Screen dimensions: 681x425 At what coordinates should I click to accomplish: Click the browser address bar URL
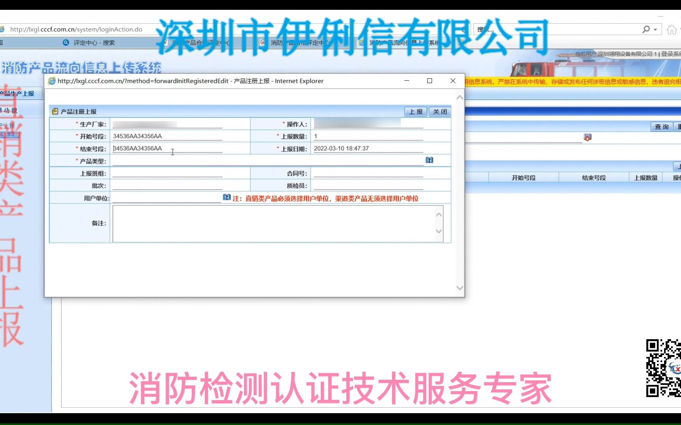coord(76,29)
